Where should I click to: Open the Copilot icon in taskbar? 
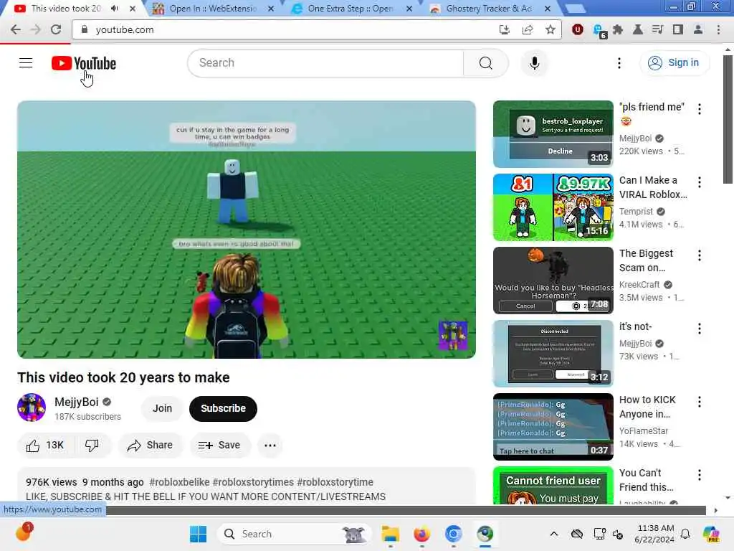pos(711,534)
